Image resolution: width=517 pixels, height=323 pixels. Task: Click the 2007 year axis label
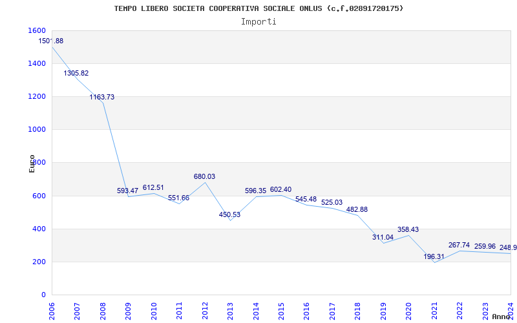point(77,312)
